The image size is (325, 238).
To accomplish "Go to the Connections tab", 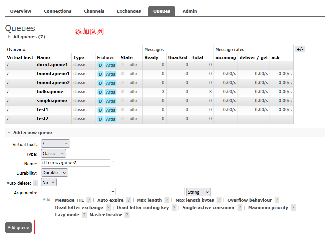I will [x=57, y=11].
